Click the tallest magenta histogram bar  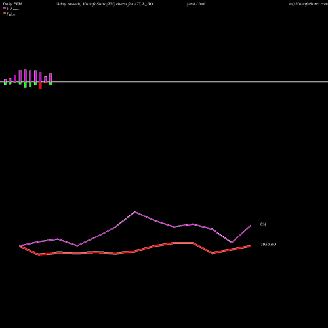(26, 75)
